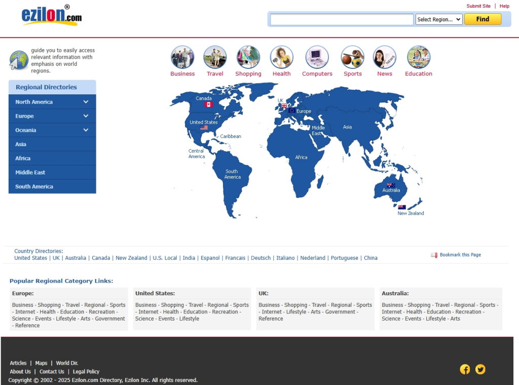Expand the Oceania directory arrow

point(86,130)
